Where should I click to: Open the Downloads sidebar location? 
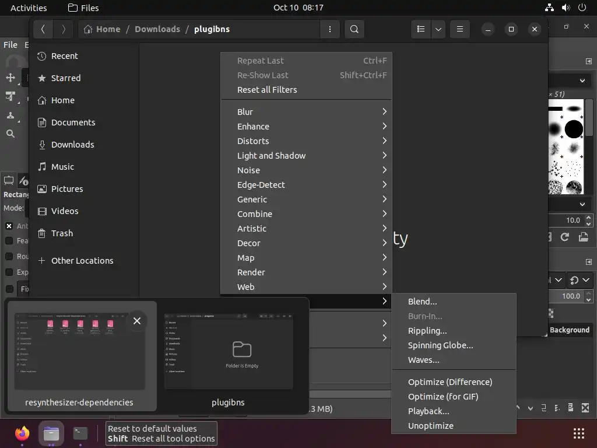point(84,145)
